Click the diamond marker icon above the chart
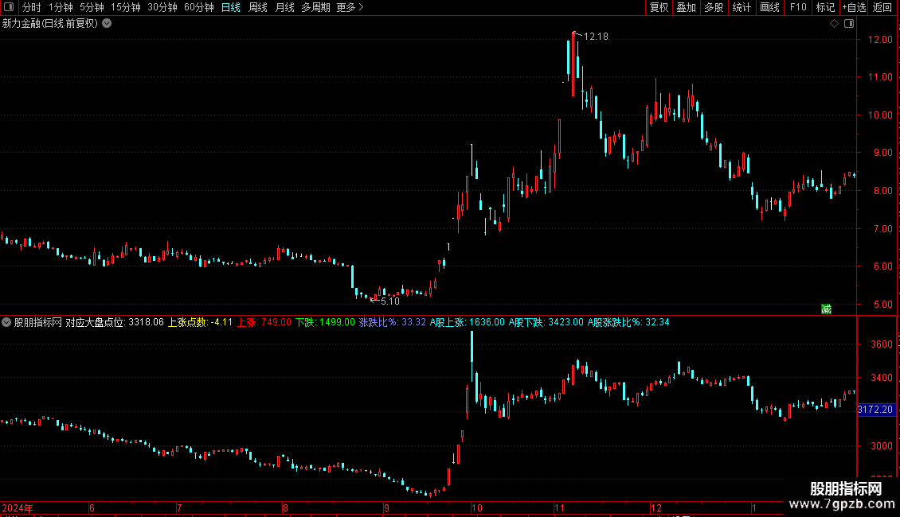This screenshot has width=900, height=517. (x=834, y=24)
